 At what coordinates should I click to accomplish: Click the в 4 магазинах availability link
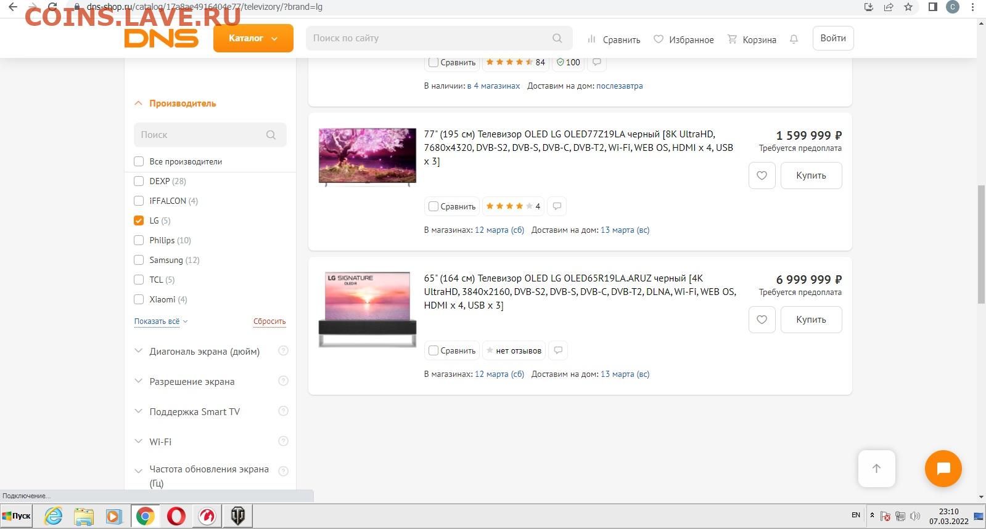(x=494, y=86)
